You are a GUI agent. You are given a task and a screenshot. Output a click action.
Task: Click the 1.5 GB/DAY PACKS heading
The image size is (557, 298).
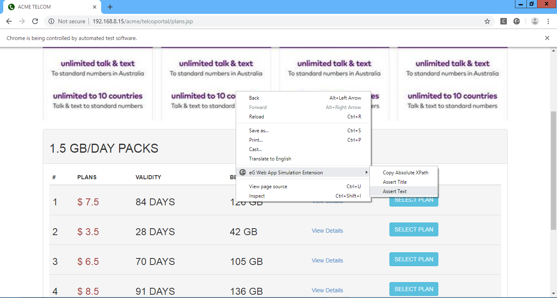pos(104,148)
